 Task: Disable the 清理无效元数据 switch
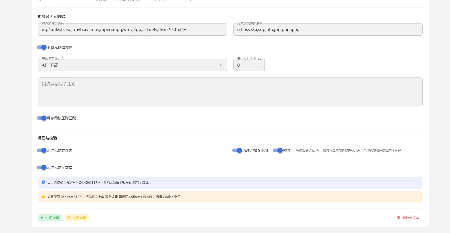pyautogui.click(x=42, y=167)
